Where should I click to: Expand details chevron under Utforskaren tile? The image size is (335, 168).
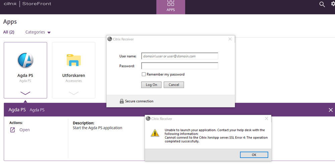[x=74, y=93]
